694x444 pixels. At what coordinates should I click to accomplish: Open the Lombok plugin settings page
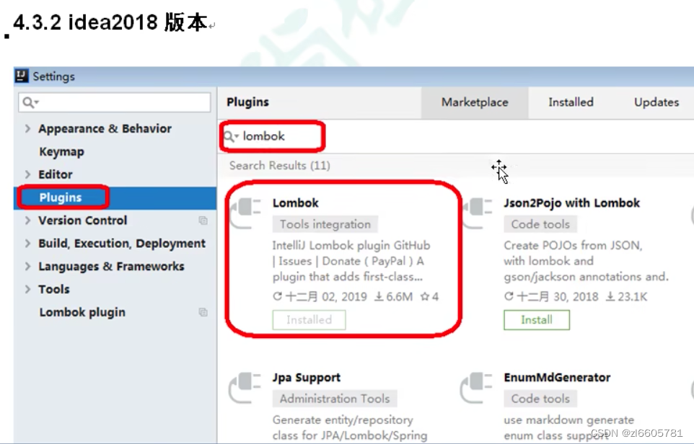click(82, 312)
